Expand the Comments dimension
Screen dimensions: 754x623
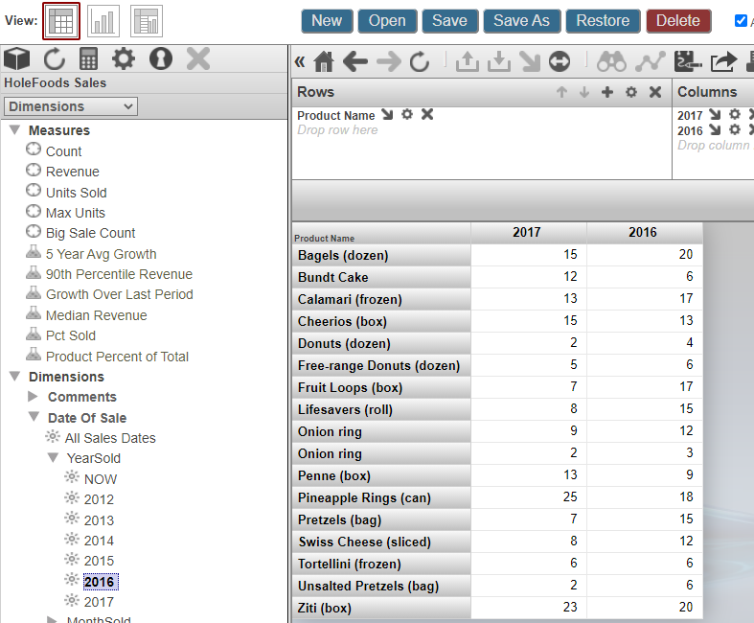pos(34,397)
